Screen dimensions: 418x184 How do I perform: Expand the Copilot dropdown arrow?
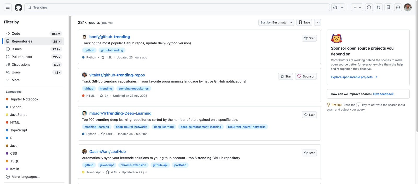(342, 7)
